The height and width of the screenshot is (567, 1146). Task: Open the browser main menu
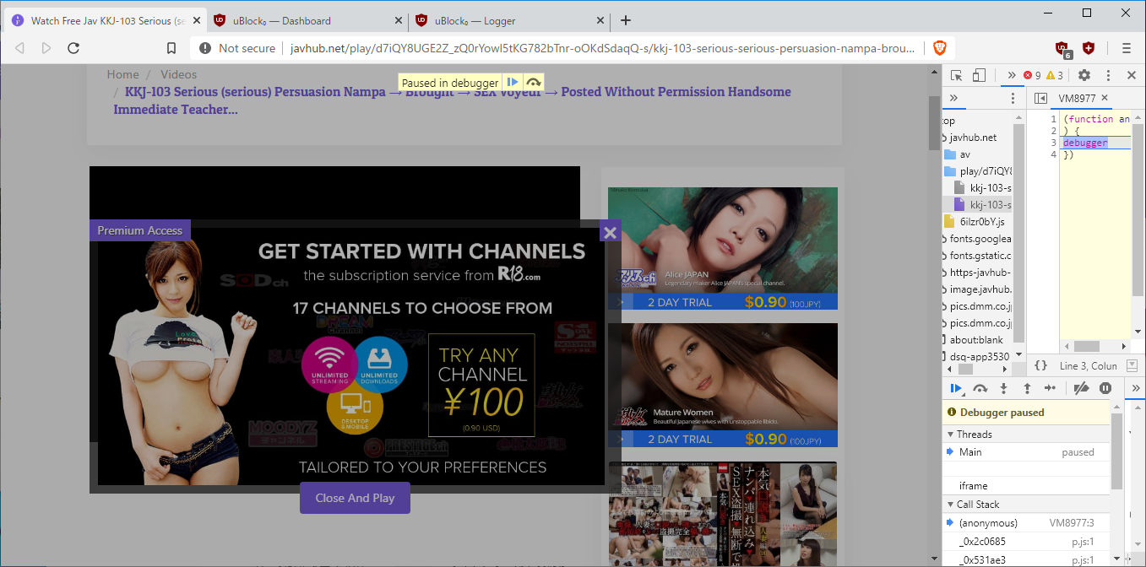click(1127, 48)
